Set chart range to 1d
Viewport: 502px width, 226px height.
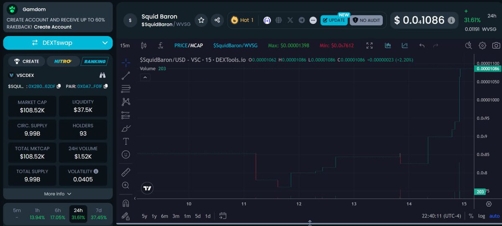(208, 216)
